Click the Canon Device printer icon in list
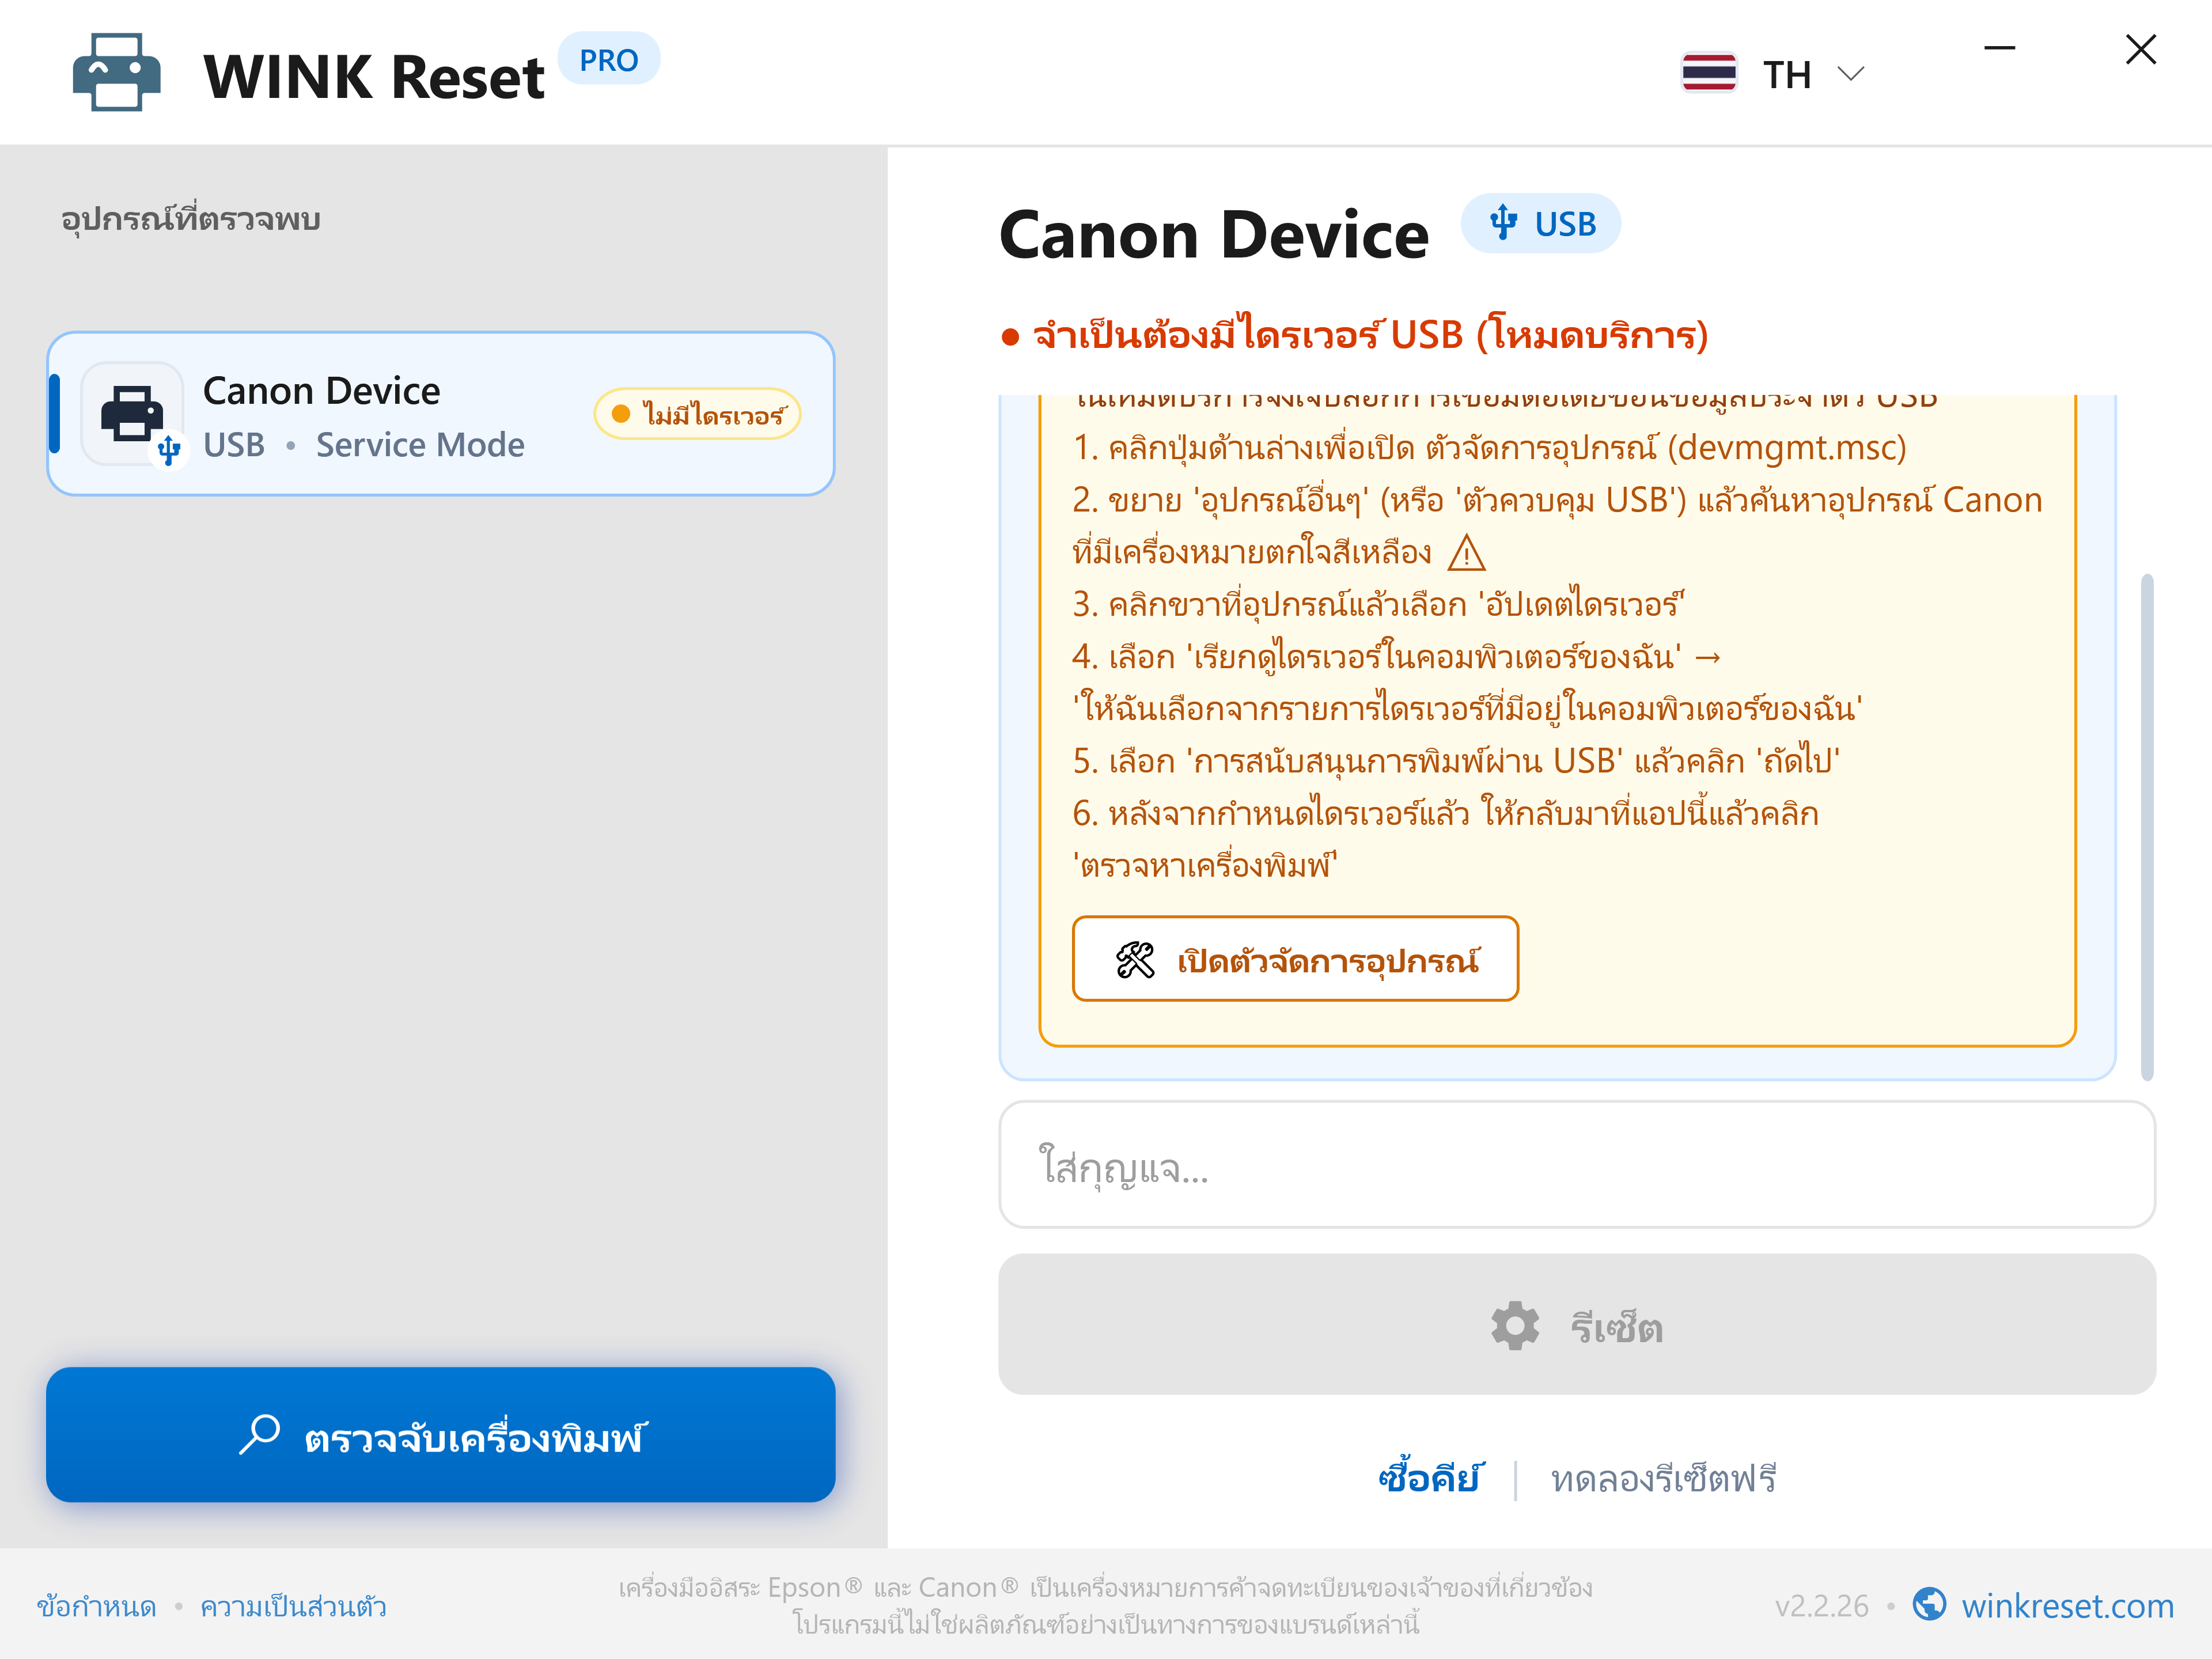This screenshot has width=2212, height=1659. coord(132,414)
